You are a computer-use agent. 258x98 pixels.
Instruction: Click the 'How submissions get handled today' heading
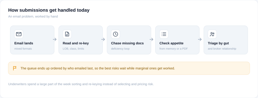(49, 10)
